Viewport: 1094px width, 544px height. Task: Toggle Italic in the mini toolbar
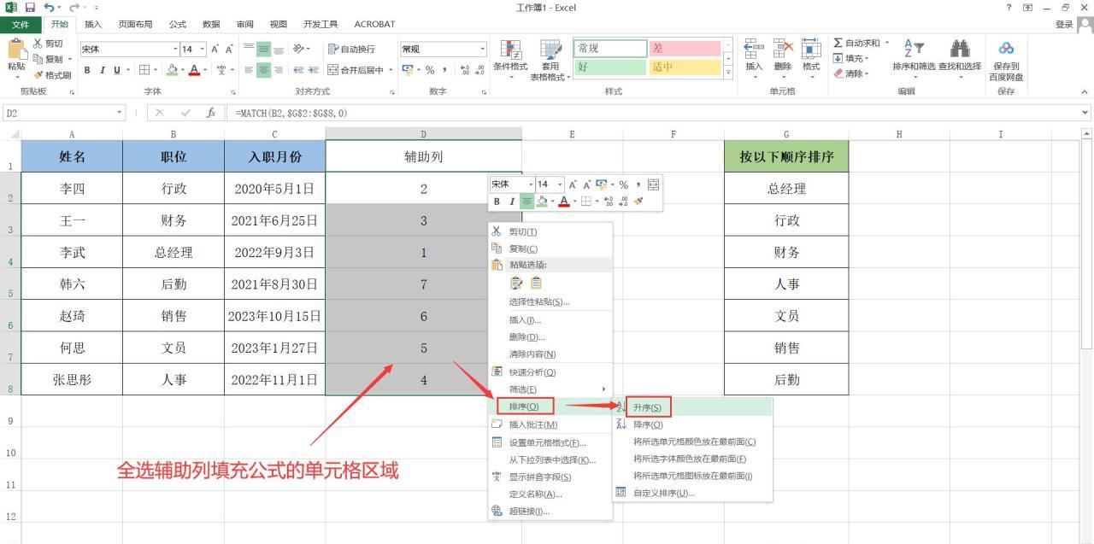tap(512, 202)
